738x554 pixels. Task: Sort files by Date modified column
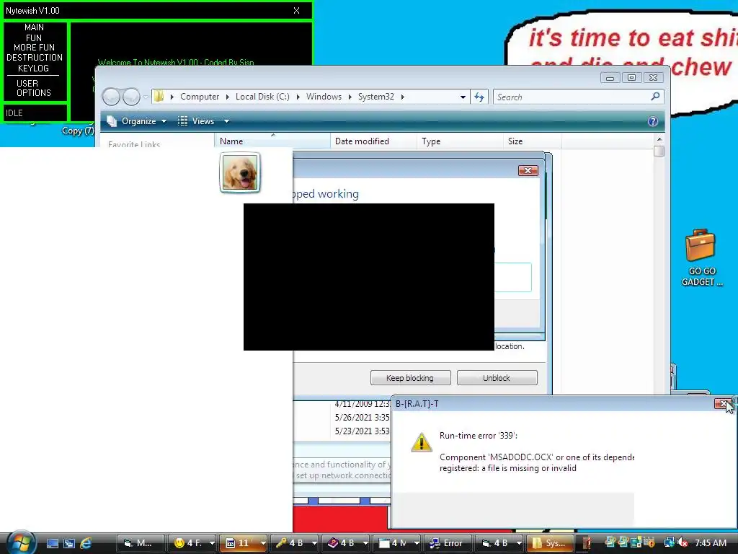pos(373,141)
